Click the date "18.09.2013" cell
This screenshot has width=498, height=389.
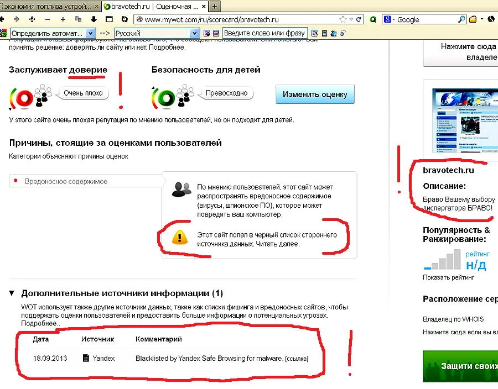click(x=50, y=358)
